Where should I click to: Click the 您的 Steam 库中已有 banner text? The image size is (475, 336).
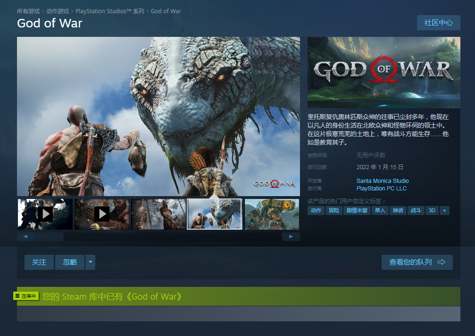pyautogui.click(x=112, y=297)
